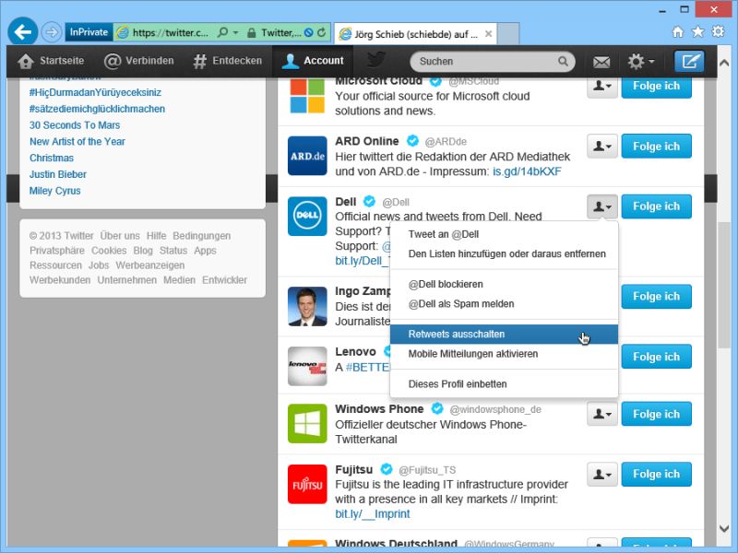Go to Startseite in the navbar
The image size is (738, 553).
pyautogui.click(x=51, y=61)
